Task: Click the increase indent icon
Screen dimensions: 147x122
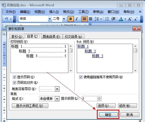Action: (x=113, y=19)
